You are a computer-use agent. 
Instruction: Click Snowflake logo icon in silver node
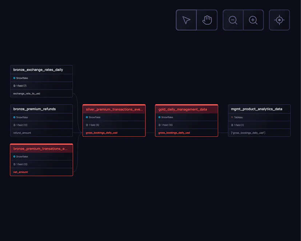(87, 117)
